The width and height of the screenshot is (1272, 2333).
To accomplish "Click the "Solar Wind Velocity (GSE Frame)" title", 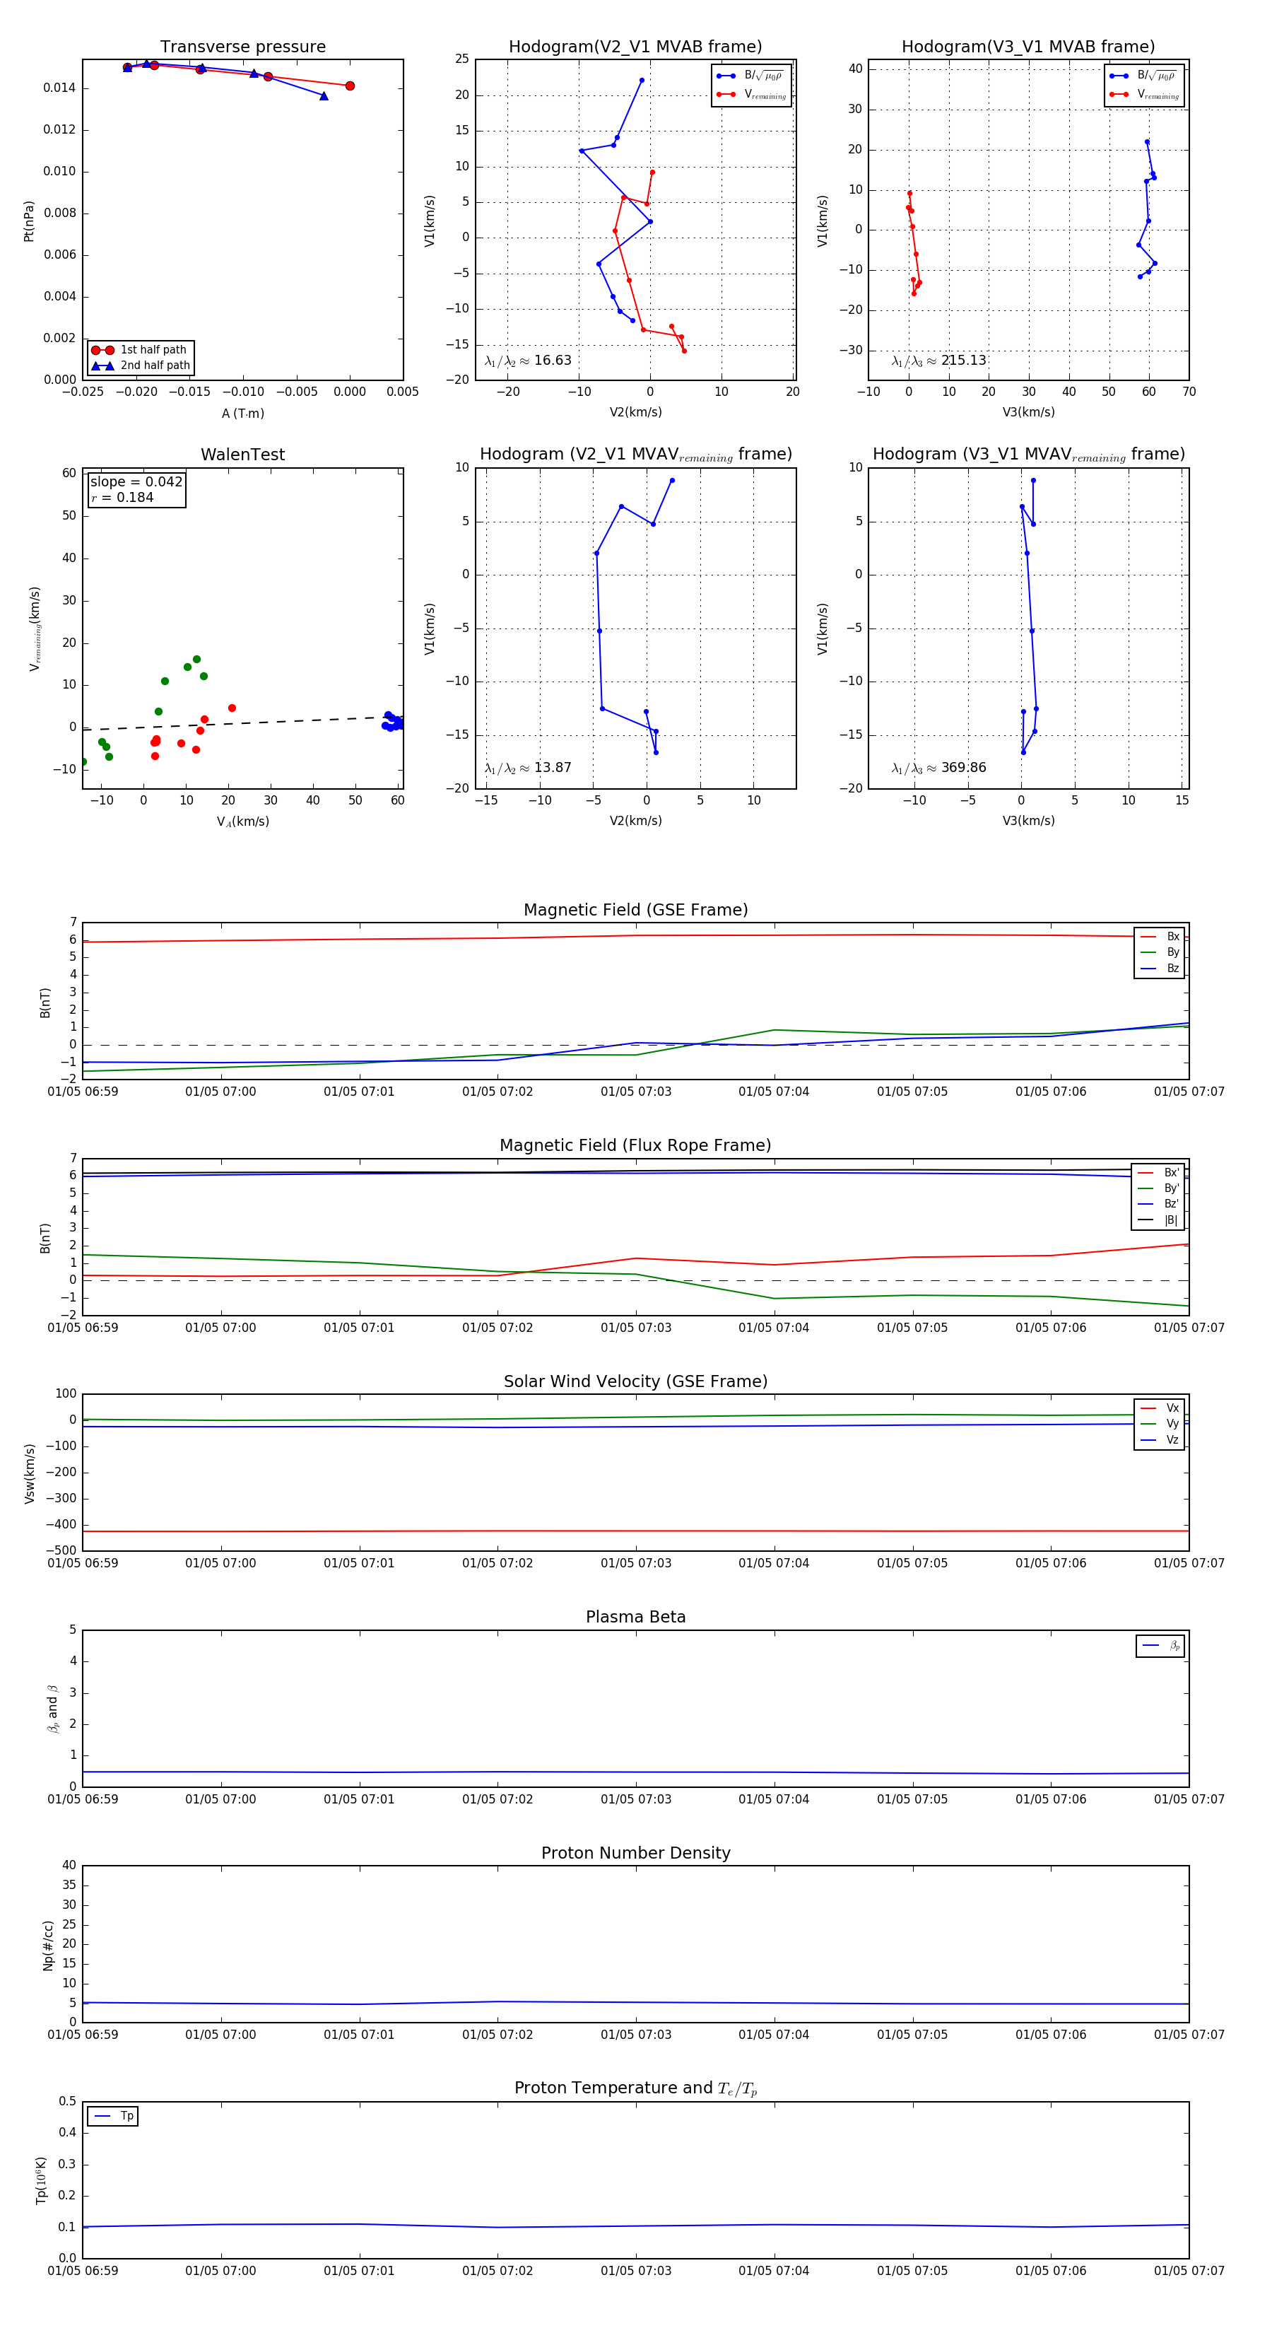I will (635, 1382).
